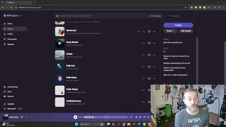
Task: Bookmark this page with star icon
Action: click(x=186, y=7)
